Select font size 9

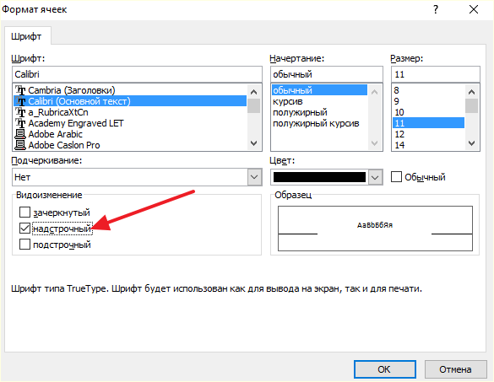coord(428,101)
